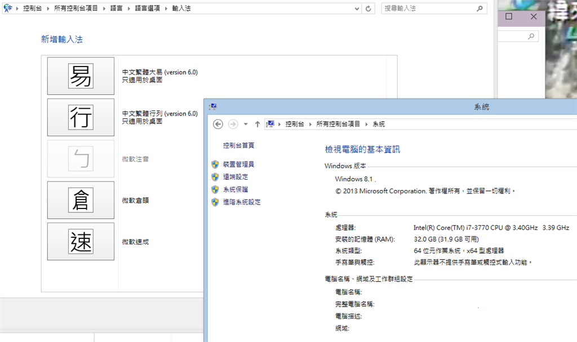577x342 pixels.
Task: Open the address bar history dropdown
Action: click(x=357, y=8)
